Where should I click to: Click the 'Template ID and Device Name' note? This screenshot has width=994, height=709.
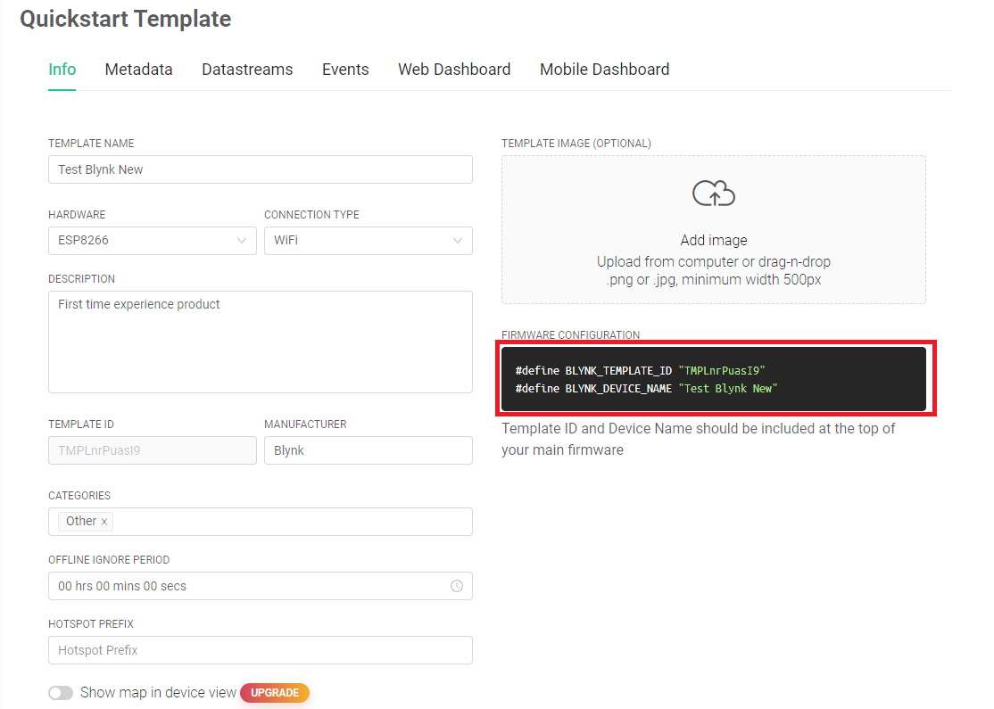698,439
